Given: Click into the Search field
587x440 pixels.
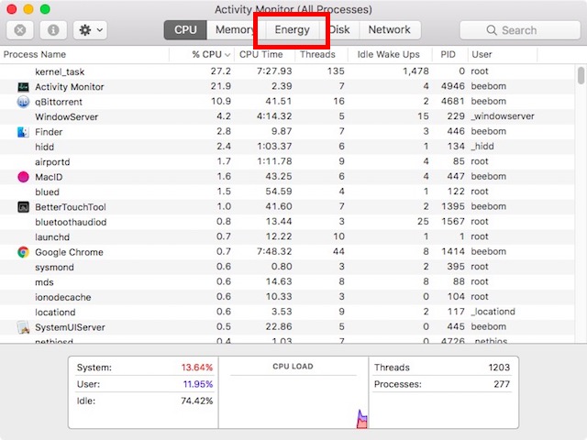Looking at the screenshot, I should pos(520,30).
